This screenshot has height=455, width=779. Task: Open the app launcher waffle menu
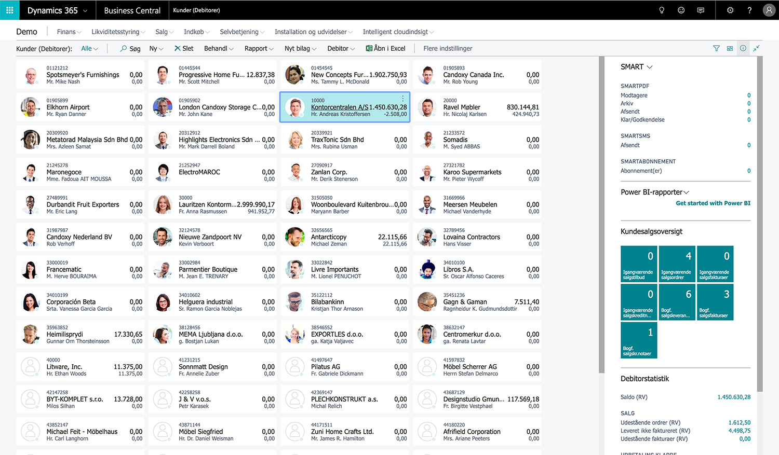point(9,10)
